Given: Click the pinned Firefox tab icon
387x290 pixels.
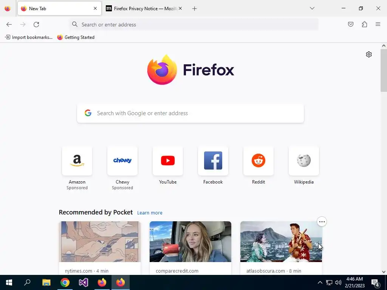Looking at the screenshot, I should 8,9.
